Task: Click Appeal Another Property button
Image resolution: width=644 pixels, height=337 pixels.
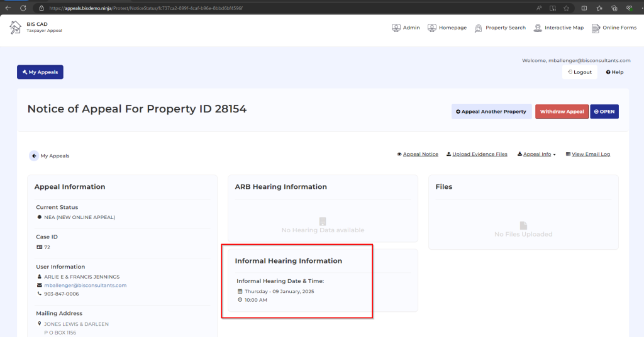Action: (x=492, y=112)
